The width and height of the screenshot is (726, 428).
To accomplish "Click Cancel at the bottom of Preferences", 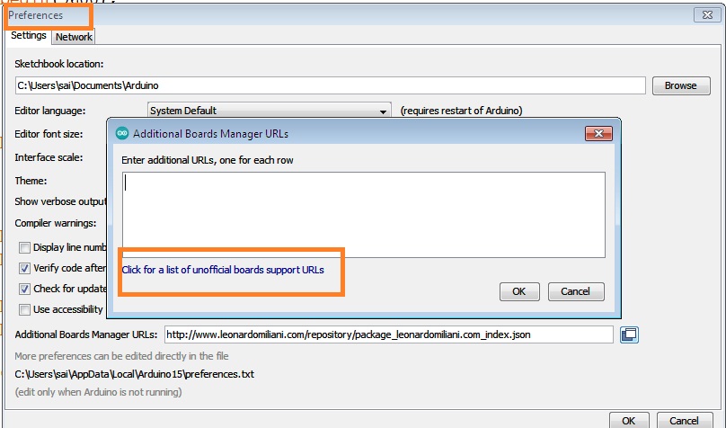I will [684, 420].
